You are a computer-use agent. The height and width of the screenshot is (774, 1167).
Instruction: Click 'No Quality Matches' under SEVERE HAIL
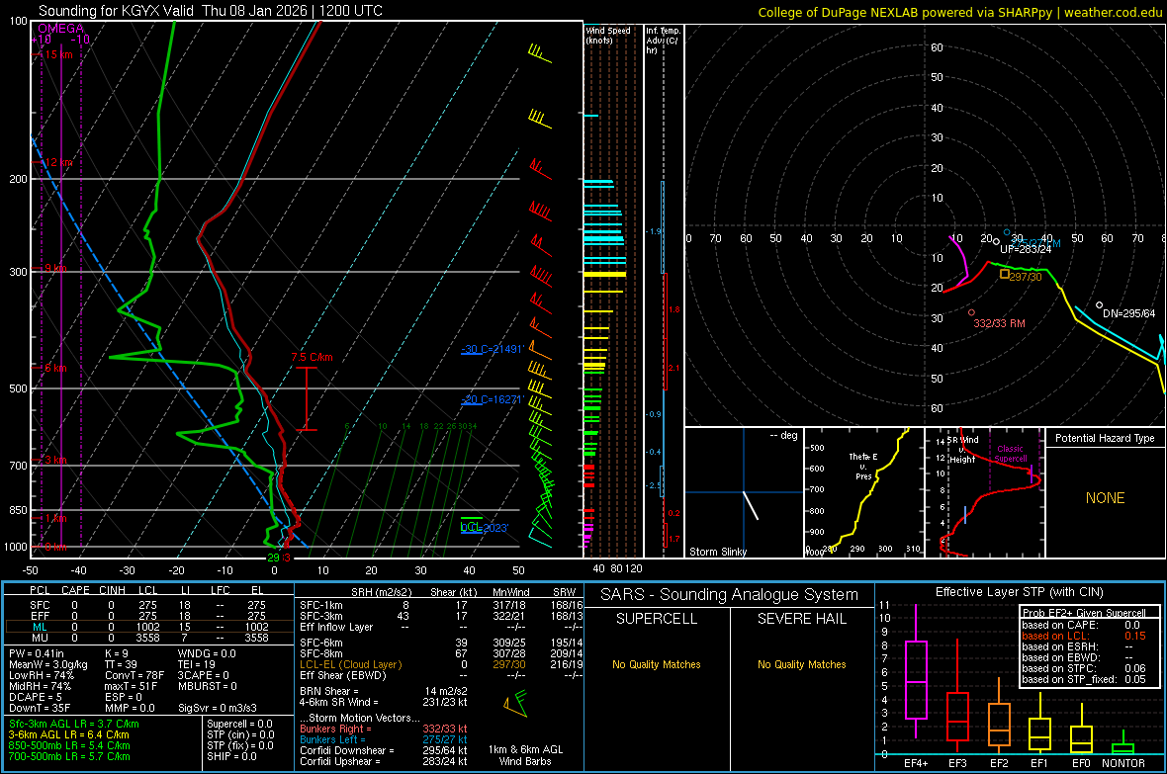[801, 664]
